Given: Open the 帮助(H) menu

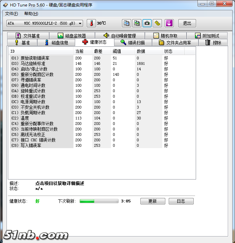Looking at the screenshot, I should [31, 14].
